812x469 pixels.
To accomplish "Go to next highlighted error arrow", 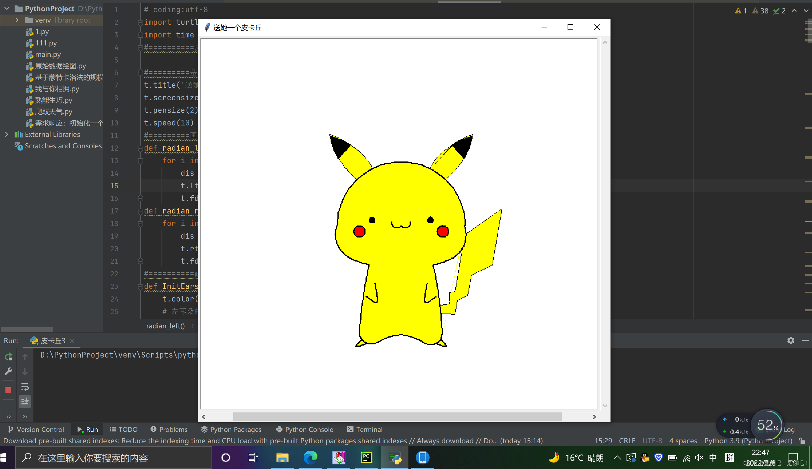I will 806,11.
